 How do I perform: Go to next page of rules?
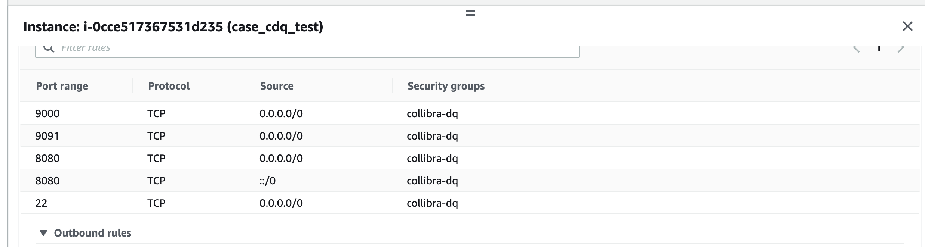901,48
